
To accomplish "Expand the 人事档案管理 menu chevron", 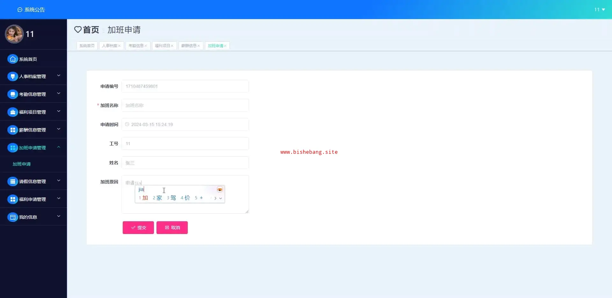I will 59,76.
